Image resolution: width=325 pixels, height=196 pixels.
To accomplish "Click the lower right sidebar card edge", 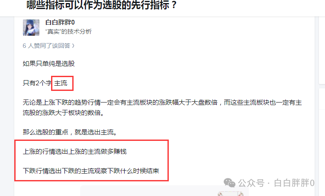I will point(322,142).
